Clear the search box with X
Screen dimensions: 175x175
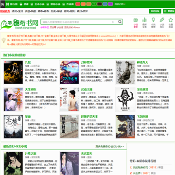[x=113, y=22]
